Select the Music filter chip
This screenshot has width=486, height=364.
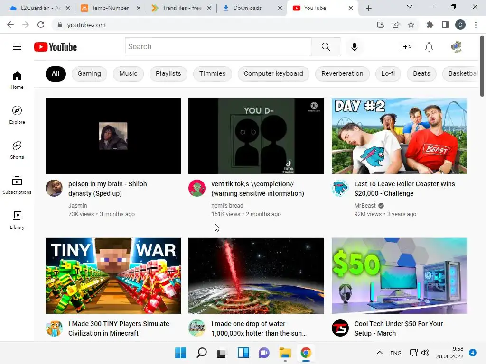pyautogui.click(x=128, y=73)
